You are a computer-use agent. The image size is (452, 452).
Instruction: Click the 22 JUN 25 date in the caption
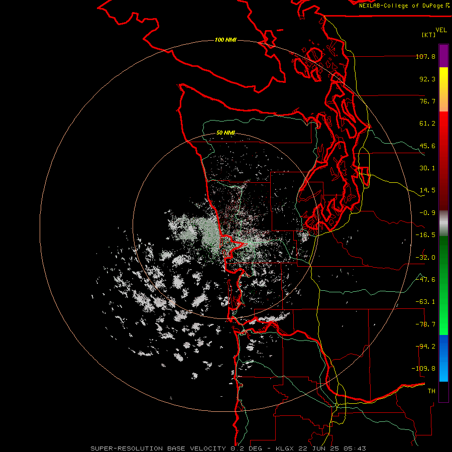click(318, 448)
